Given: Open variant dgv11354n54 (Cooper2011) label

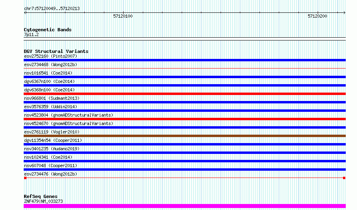Looking at the screenshot, I should pos(53,140).
